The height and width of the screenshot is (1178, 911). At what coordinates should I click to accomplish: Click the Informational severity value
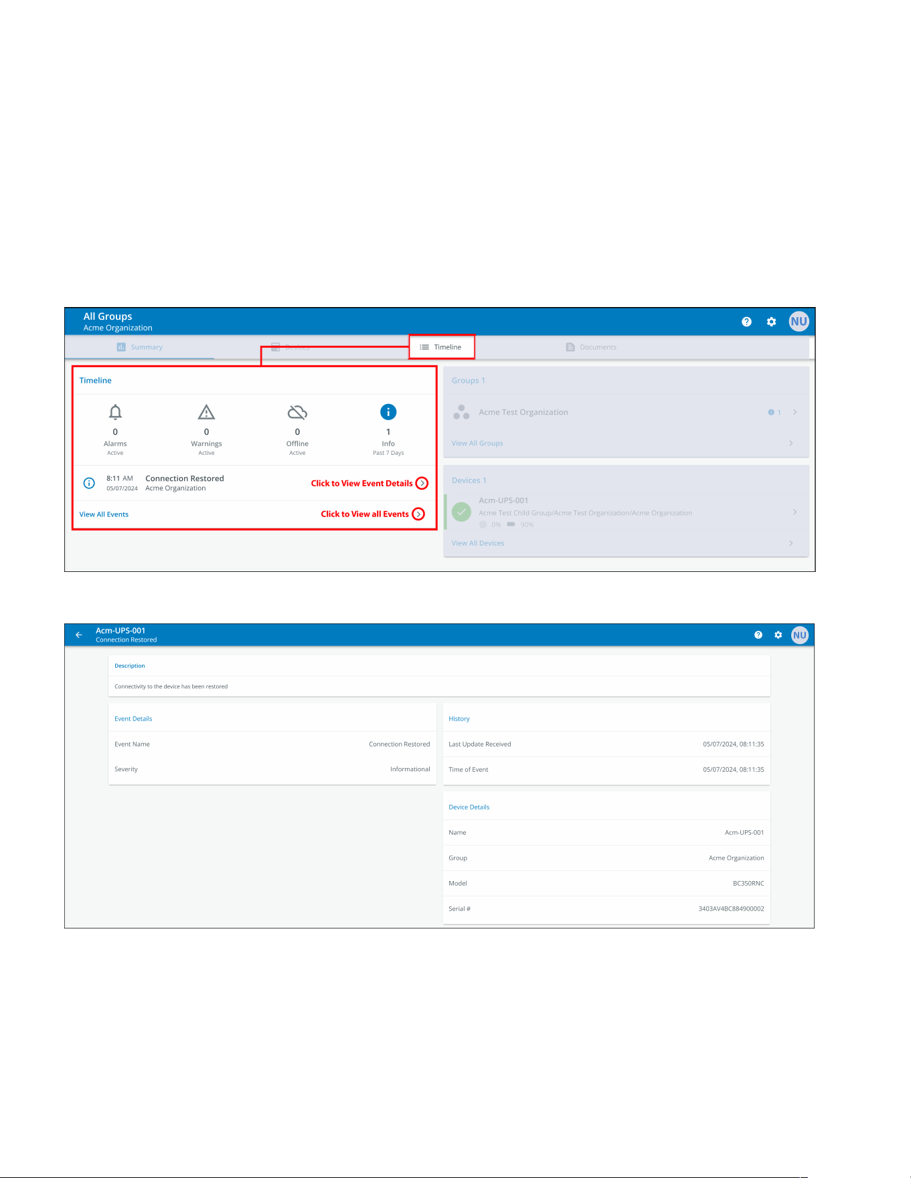[x=410, y=769]
